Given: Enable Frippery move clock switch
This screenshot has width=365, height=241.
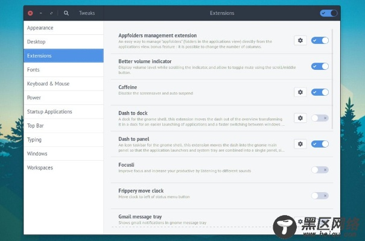Looking at the screenshot, I should [320, 196].
